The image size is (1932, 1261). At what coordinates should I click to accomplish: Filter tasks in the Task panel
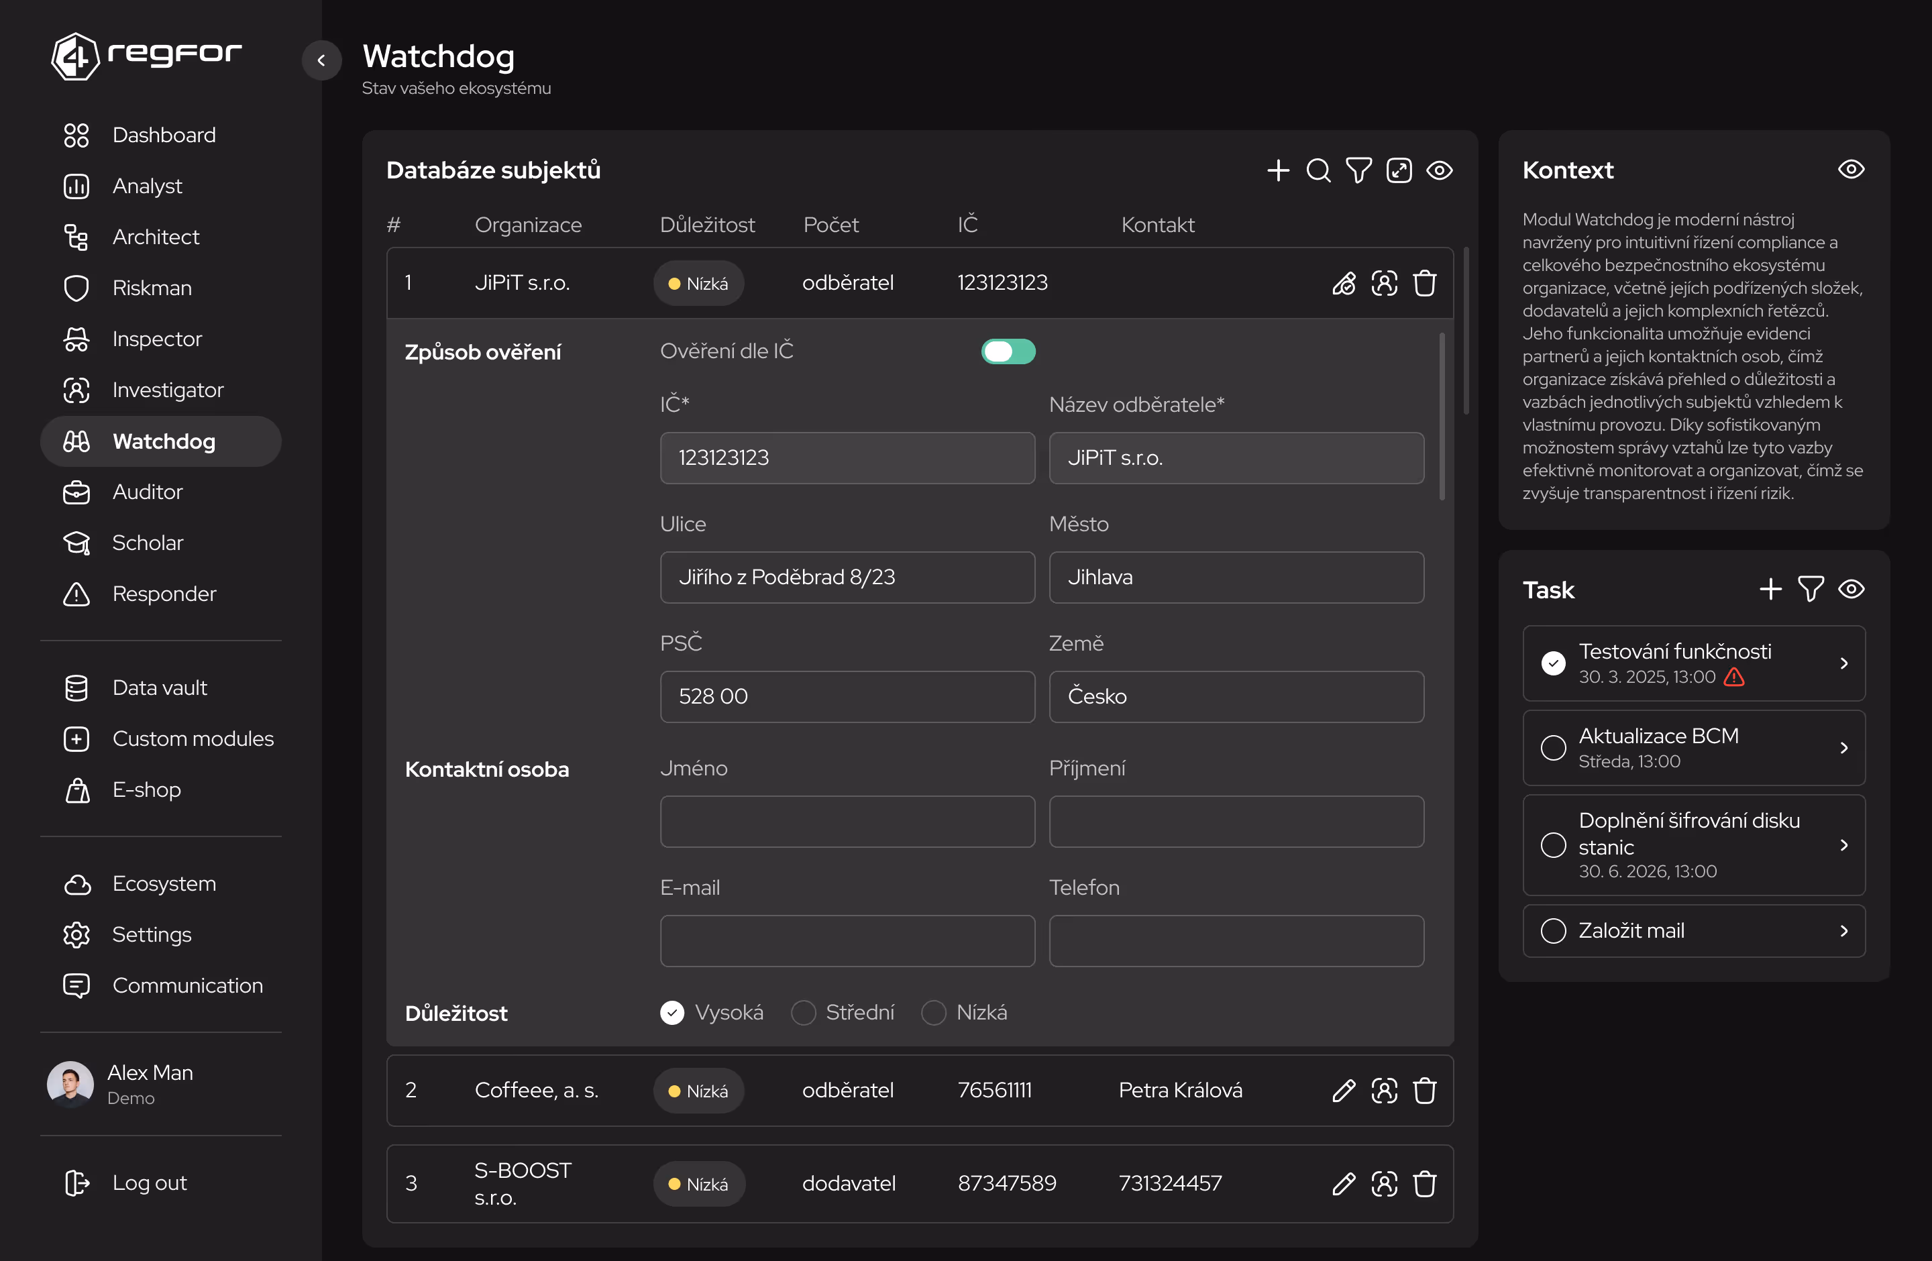pos(1811,589)
